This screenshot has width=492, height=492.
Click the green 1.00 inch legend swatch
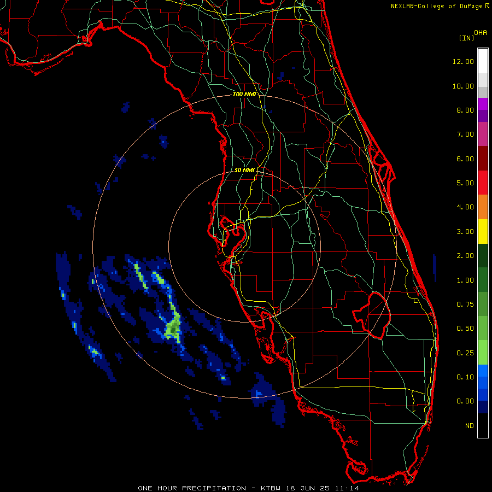coord(483,280)
